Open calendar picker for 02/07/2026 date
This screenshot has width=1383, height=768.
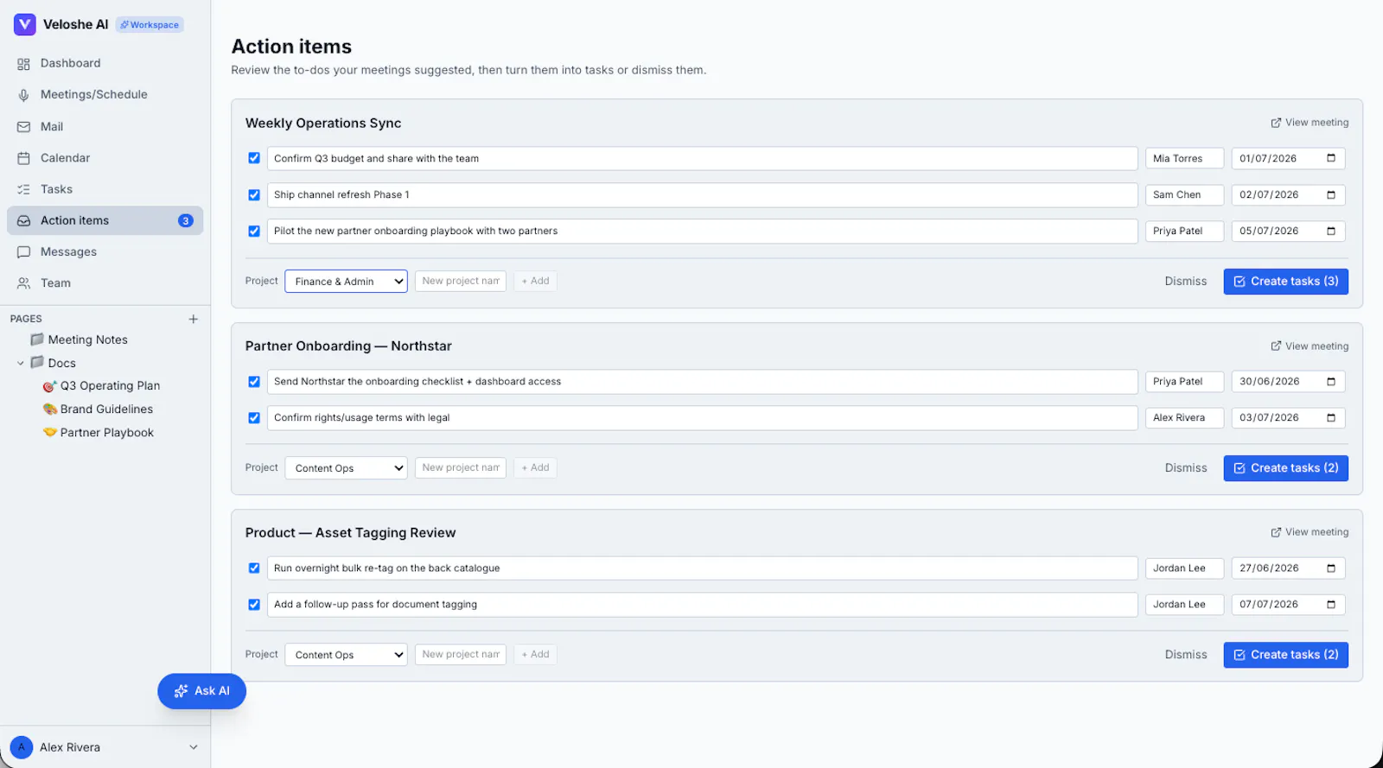[x=1331, y=195]
